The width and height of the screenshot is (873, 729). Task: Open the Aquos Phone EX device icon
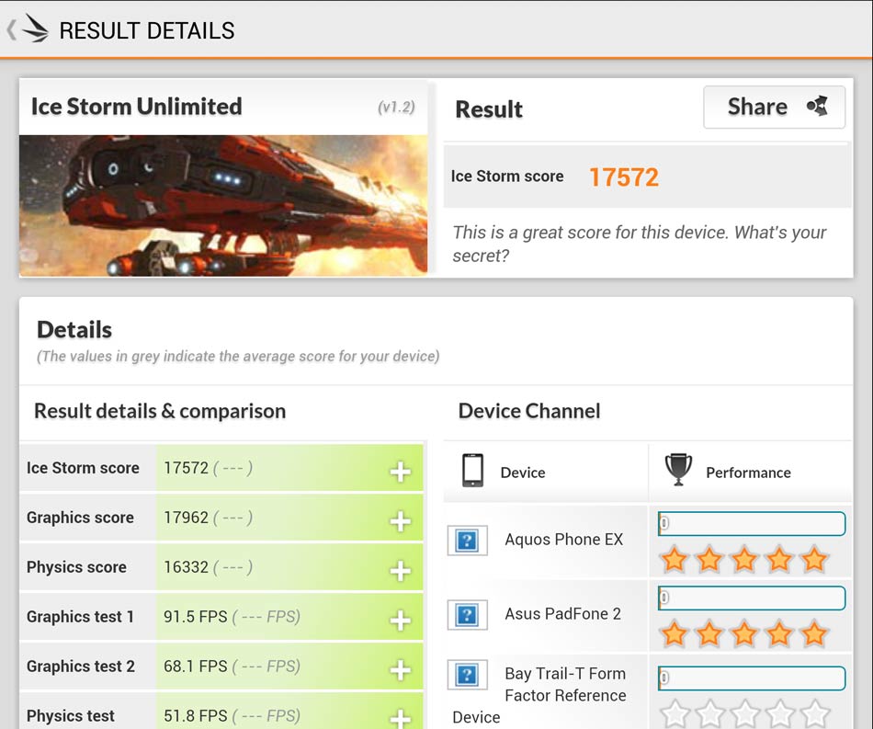click(467, 541)
